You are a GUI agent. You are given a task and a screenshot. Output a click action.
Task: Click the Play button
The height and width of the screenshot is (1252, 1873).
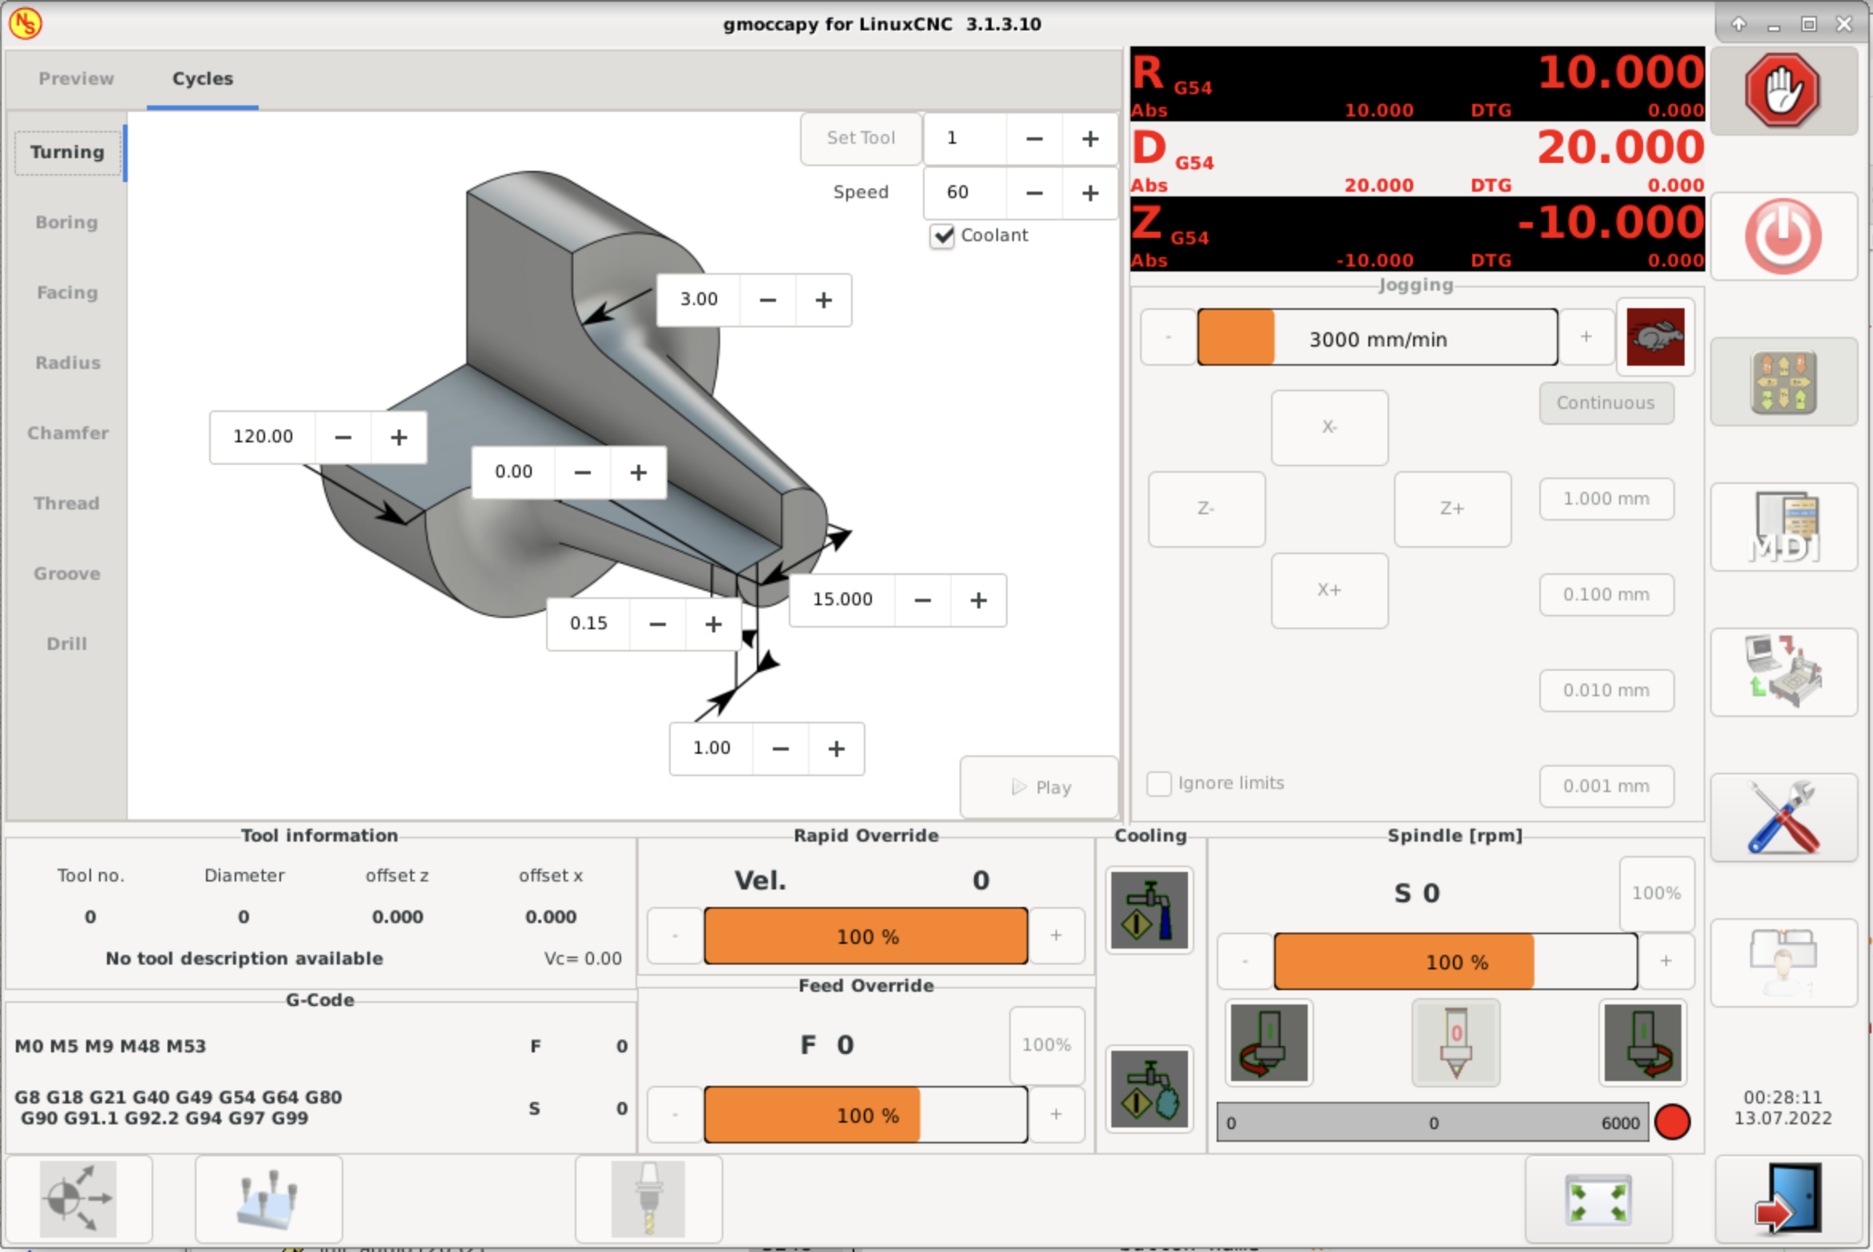pyautogui.click(x=1039, y=787)
